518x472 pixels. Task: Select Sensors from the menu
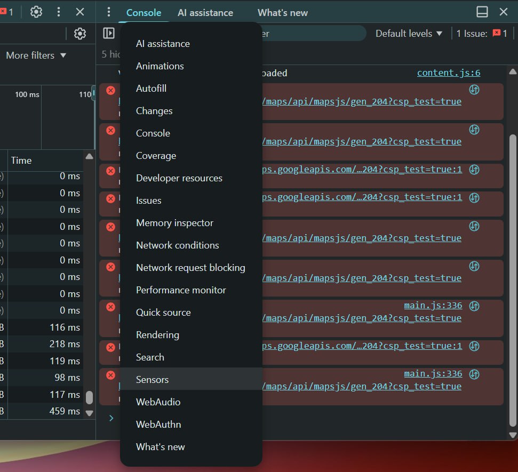[152, 380]
